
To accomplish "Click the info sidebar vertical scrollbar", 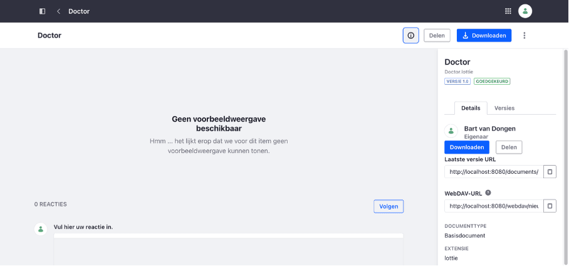I will coord(565,156).
